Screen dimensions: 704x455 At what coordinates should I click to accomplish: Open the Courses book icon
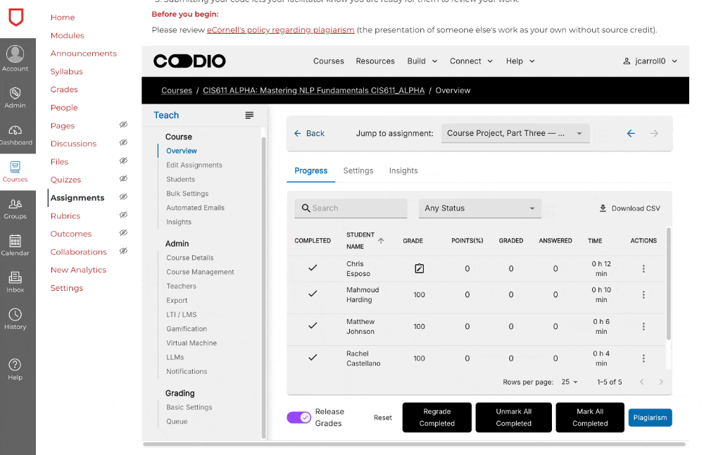(x=15, y=167)
